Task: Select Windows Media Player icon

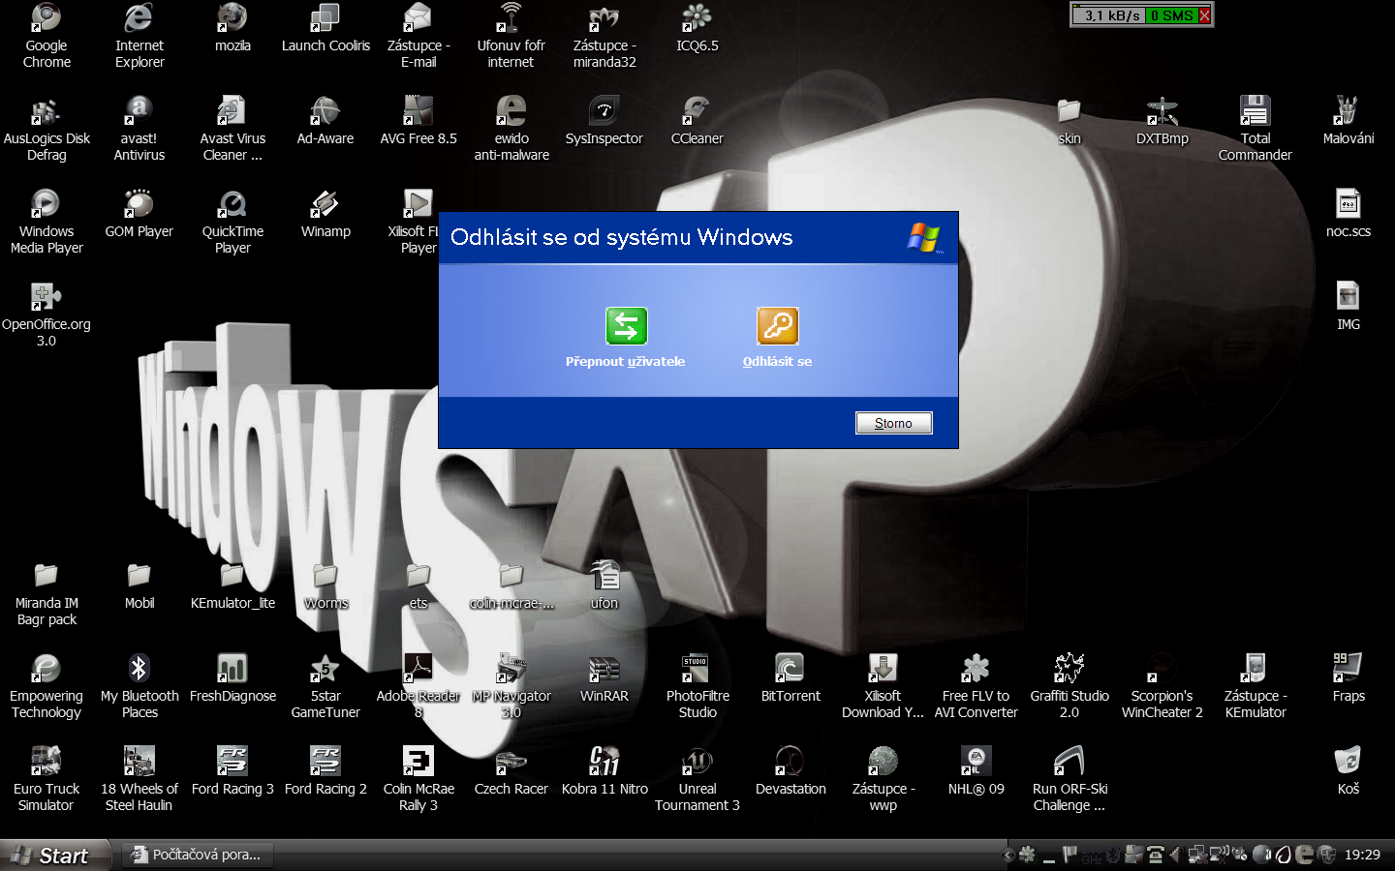Action: (46, 204)
